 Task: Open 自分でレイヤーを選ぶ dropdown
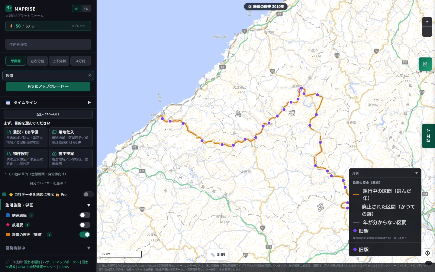tap(48, 183)
